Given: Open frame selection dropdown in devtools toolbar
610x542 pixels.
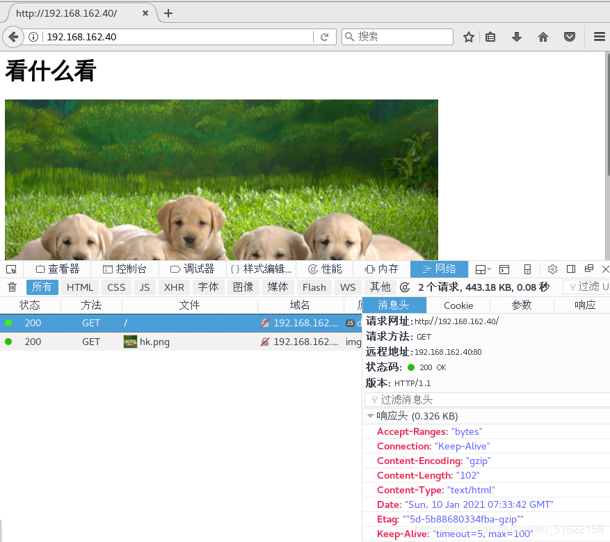Looking at the screenshot, I should [x=483, y=269].
